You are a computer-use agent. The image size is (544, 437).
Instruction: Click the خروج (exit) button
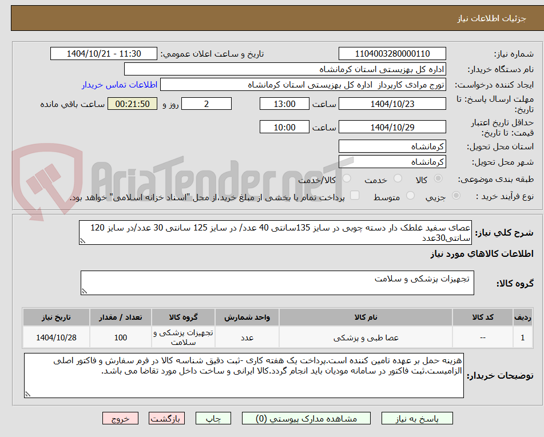coord(121,418)
